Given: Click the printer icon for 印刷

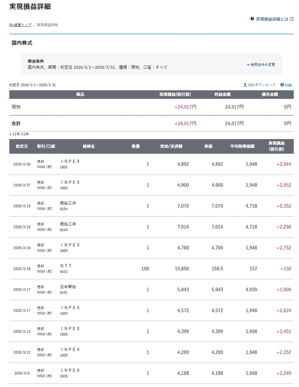Looking at the screenshot, I should coord(282,85).
